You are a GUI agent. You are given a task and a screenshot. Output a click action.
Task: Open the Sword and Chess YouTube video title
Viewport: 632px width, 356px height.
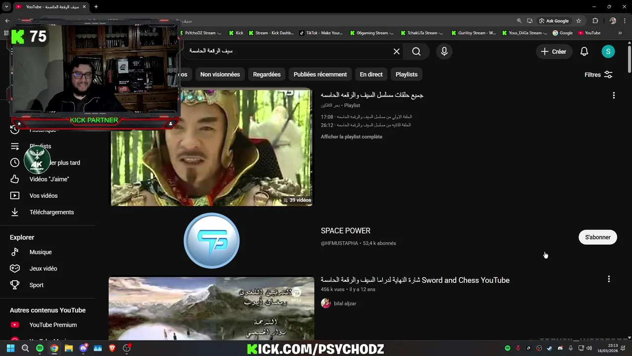click(415, 280)
